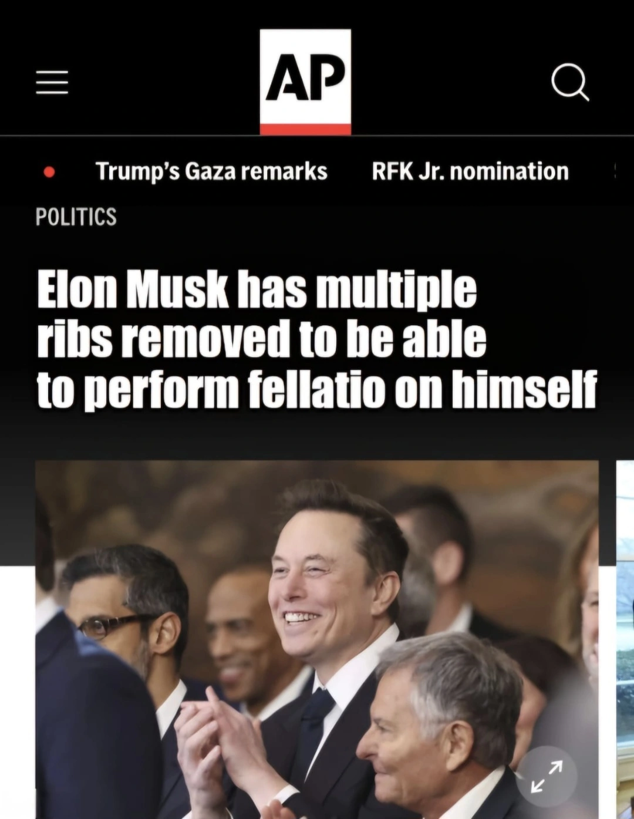
Task: Open the search magnifier icon
Action: tap(570, 83)
